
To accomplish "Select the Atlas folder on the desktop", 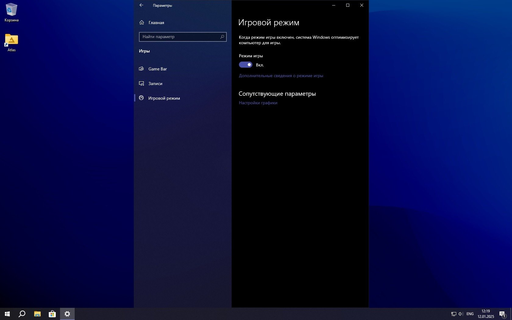I will click(12, 43).
